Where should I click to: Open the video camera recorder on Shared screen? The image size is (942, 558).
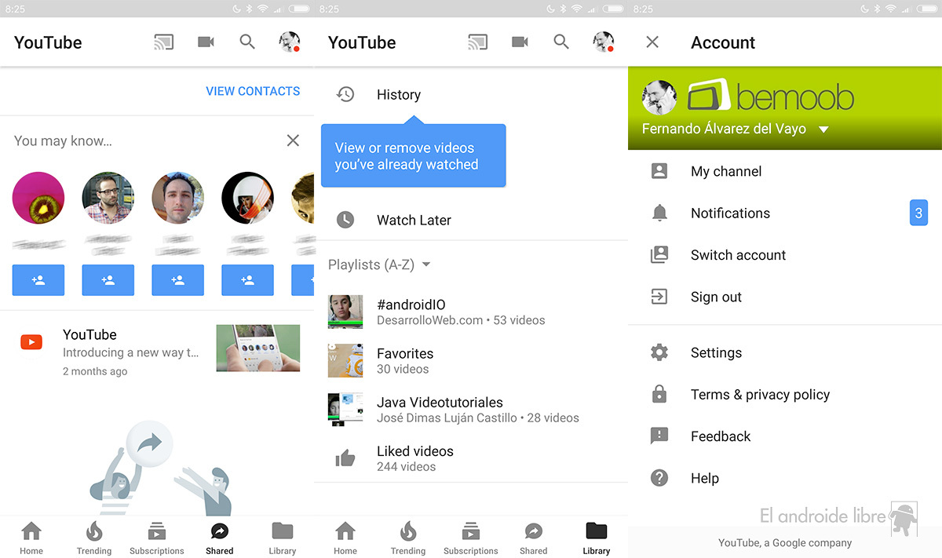point(206,42)
